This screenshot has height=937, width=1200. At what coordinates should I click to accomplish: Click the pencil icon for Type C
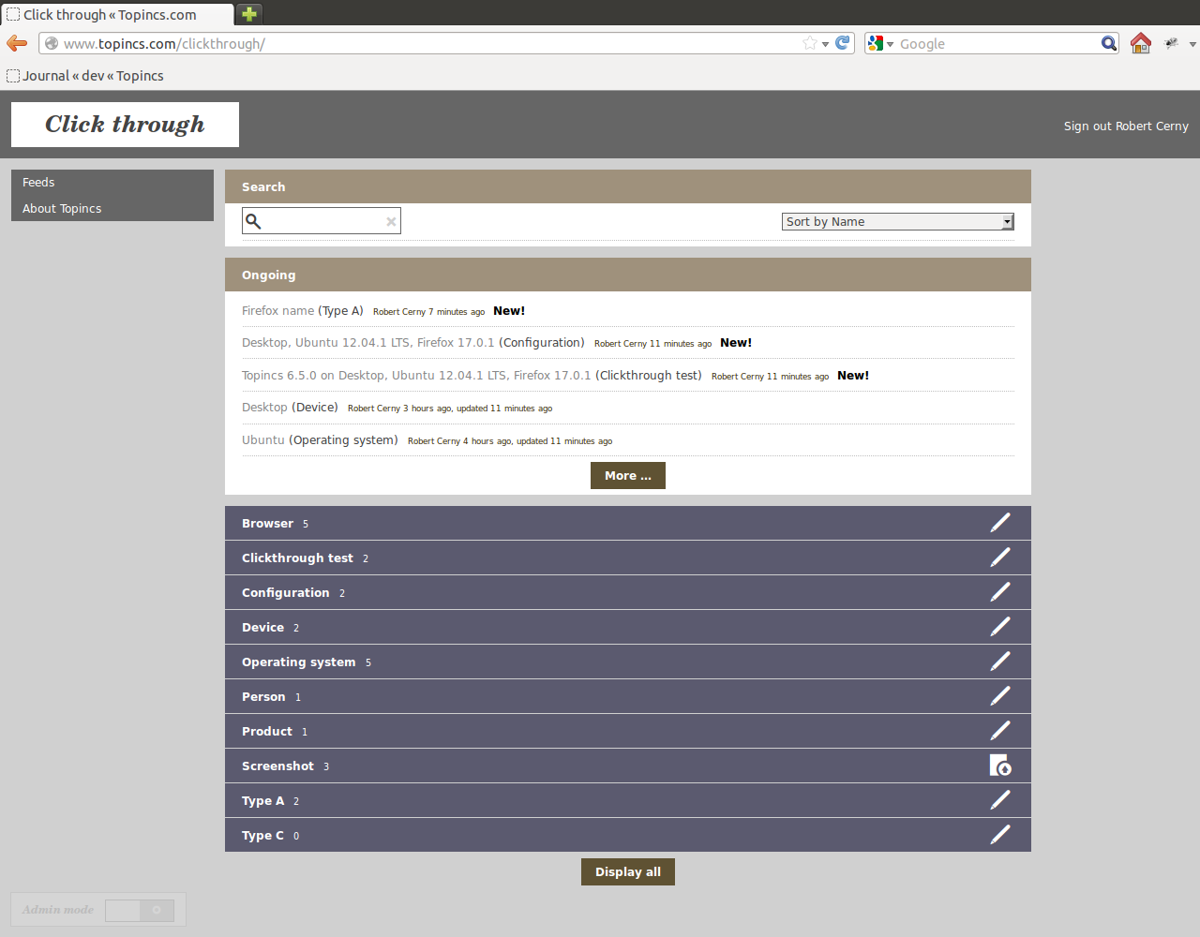1000,835
